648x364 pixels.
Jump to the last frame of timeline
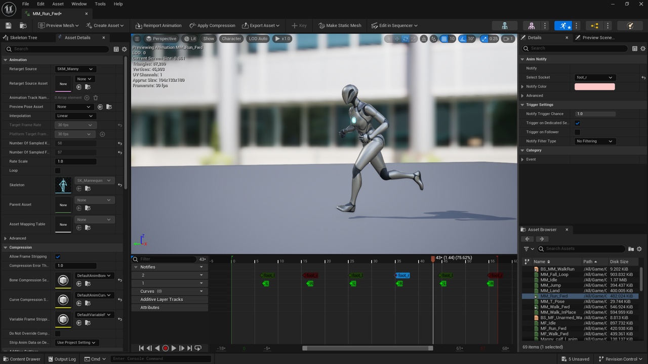point(190,348)
